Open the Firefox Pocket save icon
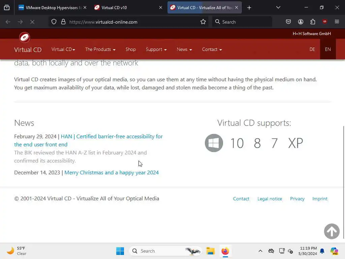345x259 pixels. pos(288,22)
